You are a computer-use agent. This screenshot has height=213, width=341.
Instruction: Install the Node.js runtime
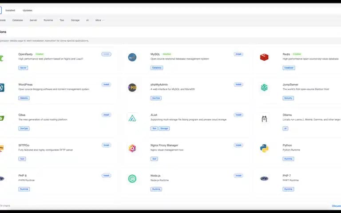[x=238, y=175]
